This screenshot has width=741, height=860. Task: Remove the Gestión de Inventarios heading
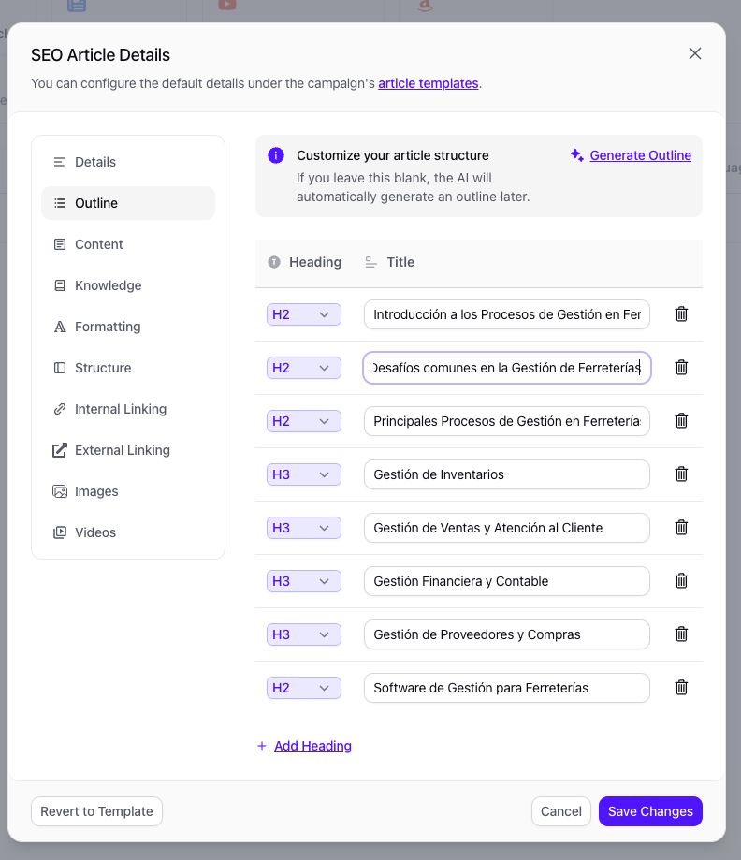click(681, 474)
